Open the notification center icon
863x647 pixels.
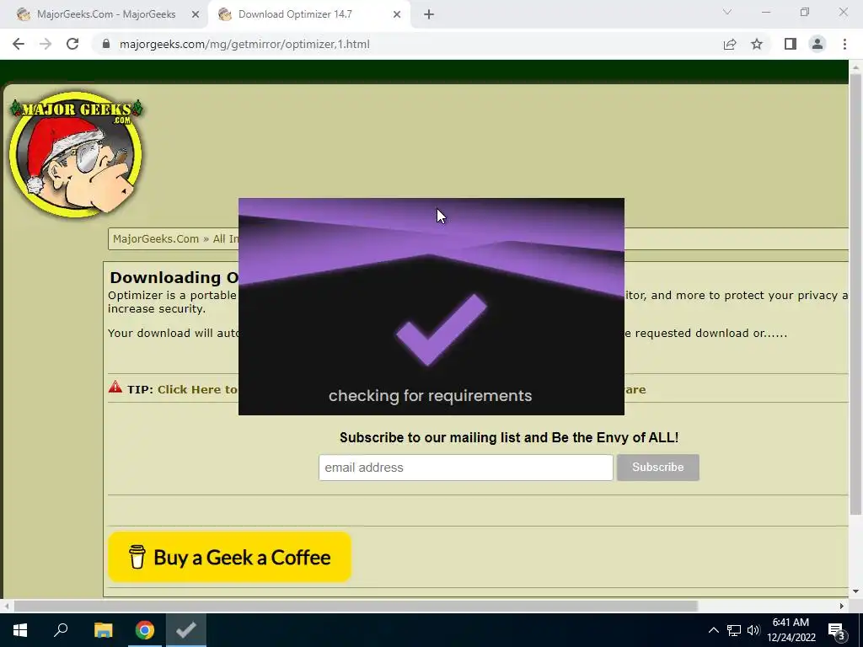(x=837, y=630)
